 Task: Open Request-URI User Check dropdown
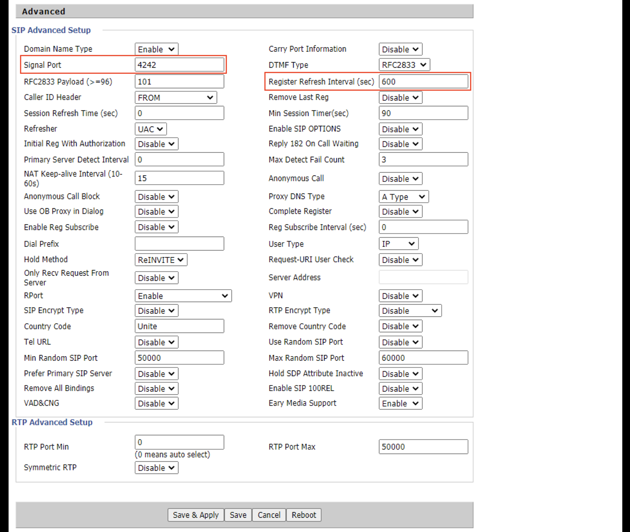[x=400, y=260]
